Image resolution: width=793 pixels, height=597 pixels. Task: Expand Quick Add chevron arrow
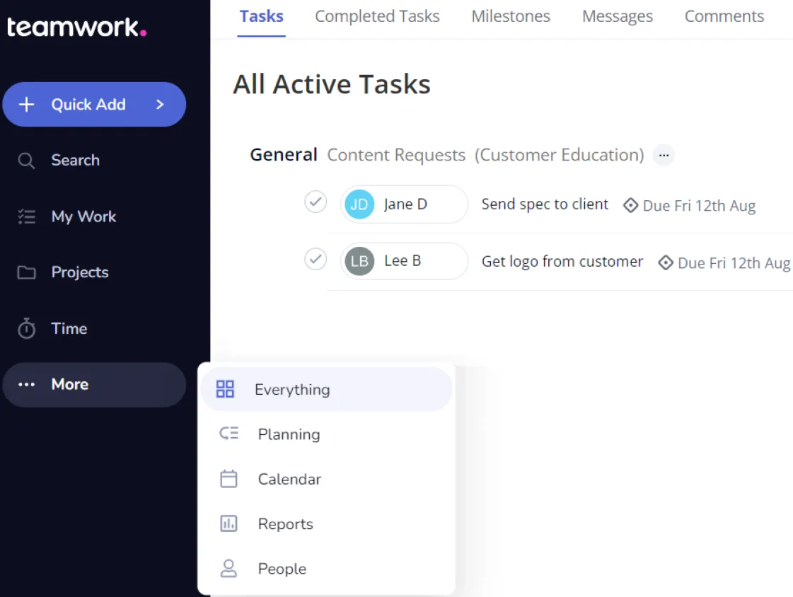tap(160, 105)
